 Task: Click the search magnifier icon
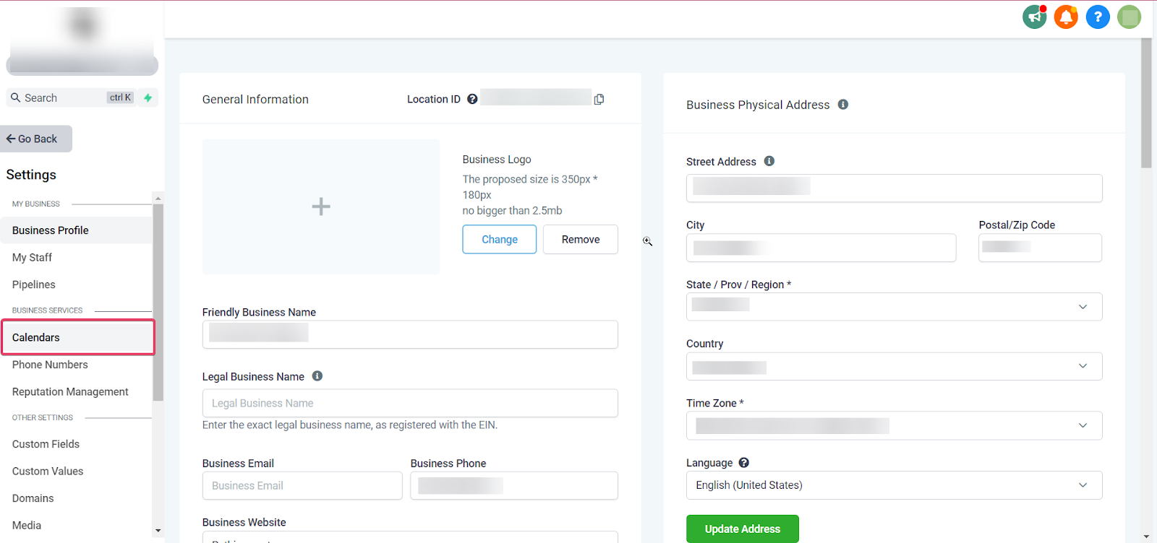click(x=15, y=97)
